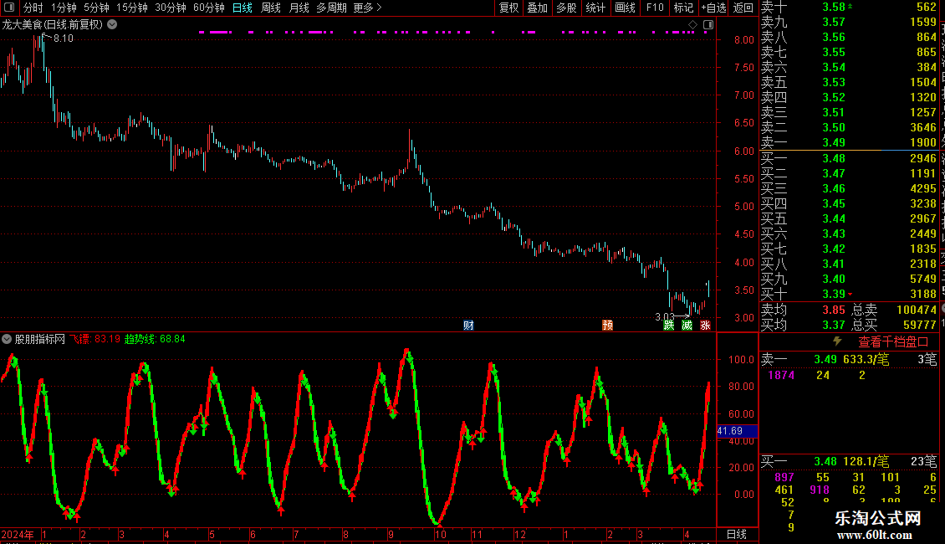
Task: Switch to 分时 intraday chart tab
Action: (33, 8)
